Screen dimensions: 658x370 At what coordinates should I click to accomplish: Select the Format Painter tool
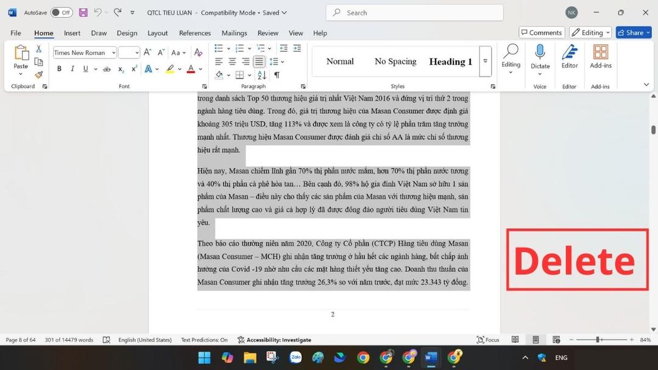click(x=38, y=74)
